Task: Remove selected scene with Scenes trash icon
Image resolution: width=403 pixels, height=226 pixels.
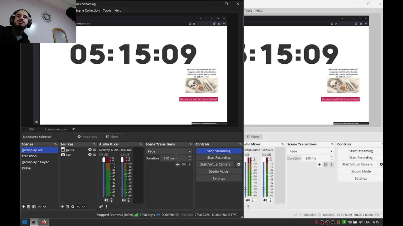Action: (x=29, y=207)
